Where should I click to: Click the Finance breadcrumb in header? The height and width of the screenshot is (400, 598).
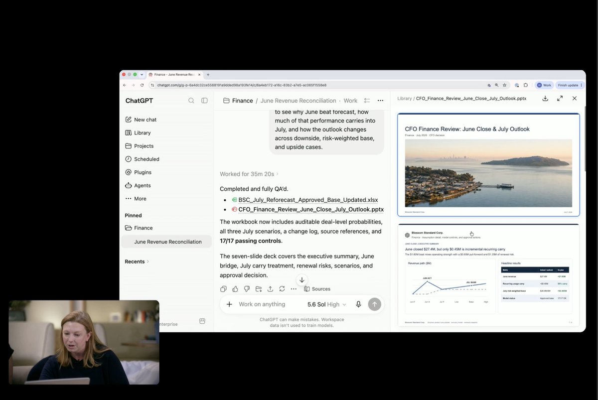coord(238,101)
